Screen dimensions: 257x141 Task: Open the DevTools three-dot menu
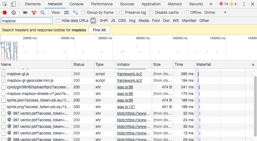click(244, 4)
